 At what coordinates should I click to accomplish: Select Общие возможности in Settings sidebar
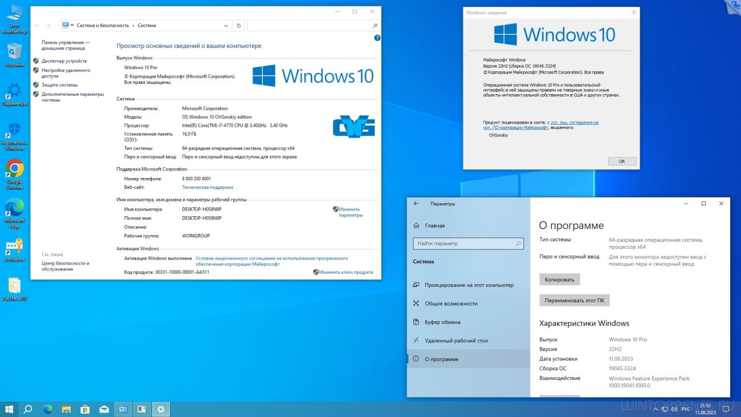(469, 303)
